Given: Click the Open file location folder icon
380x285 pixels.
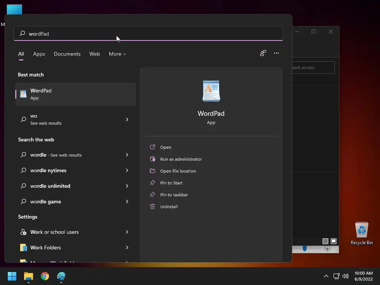Looking at the screenshot, I should [153, 171].
